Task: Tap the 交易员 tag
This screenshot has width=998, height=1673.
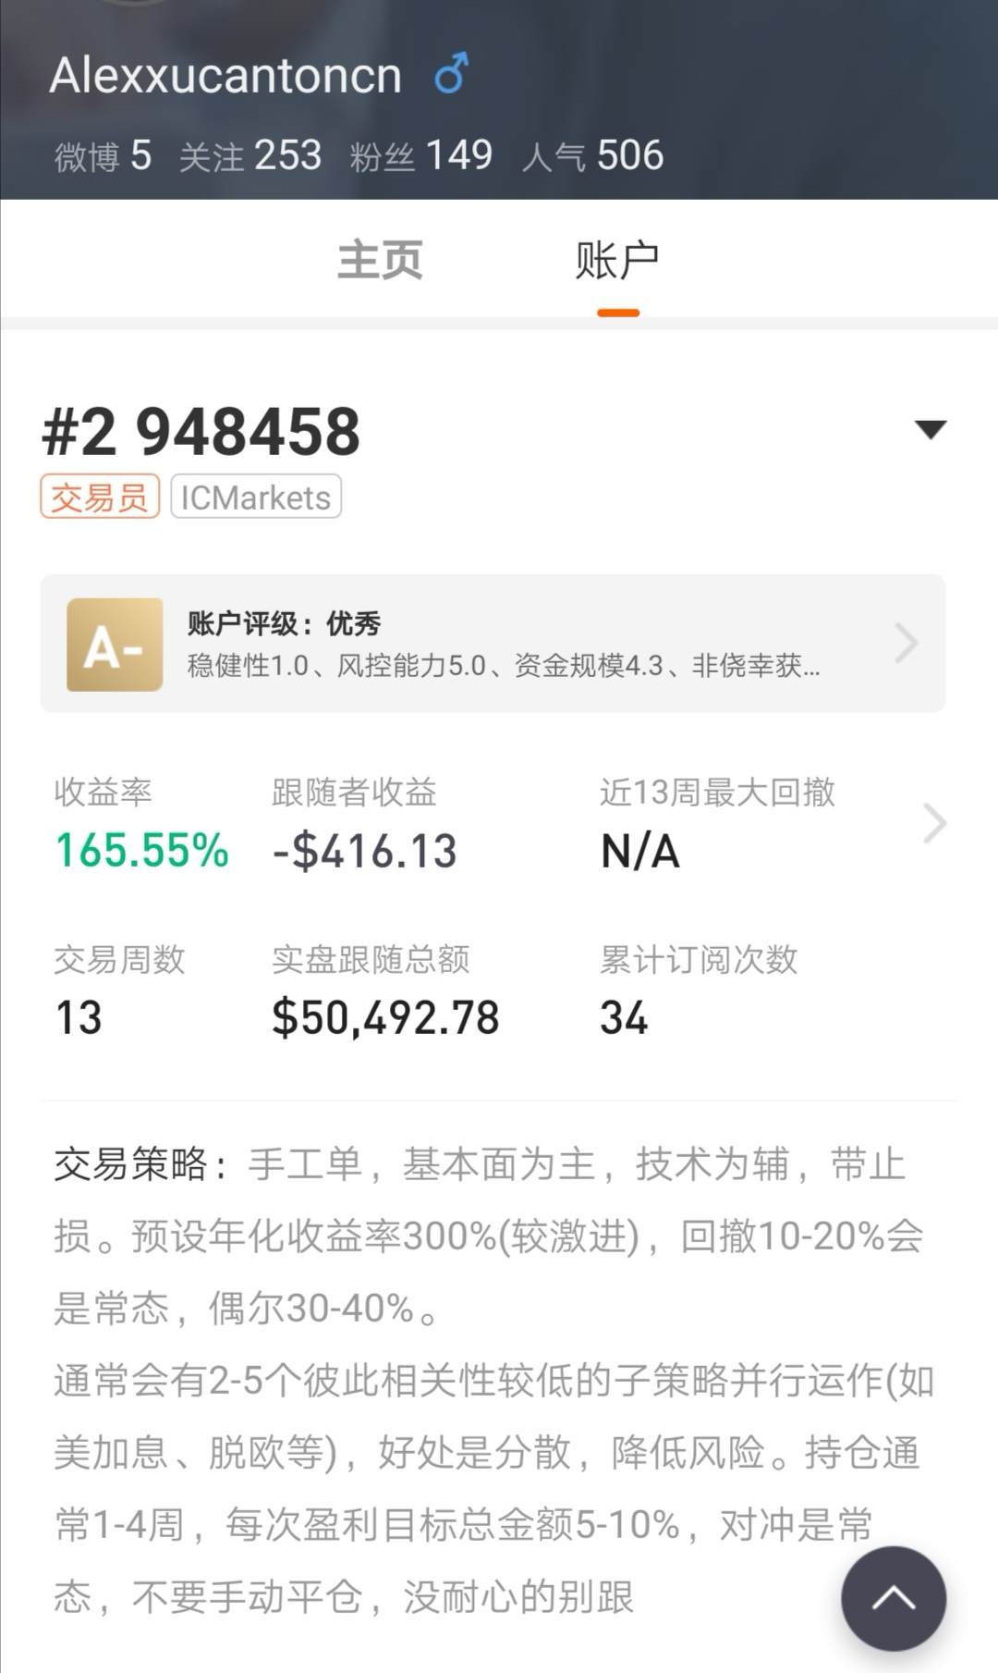Action: [100, 497]
